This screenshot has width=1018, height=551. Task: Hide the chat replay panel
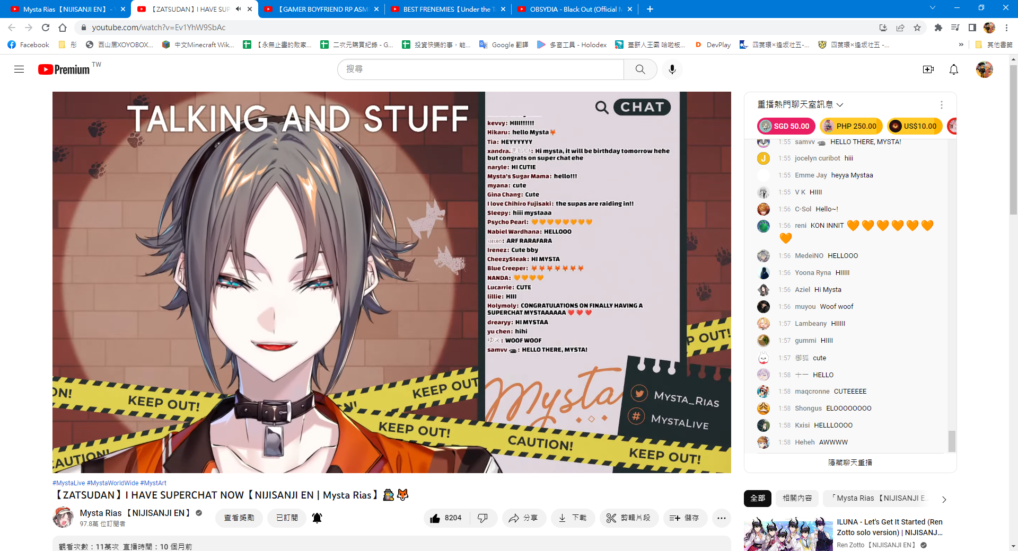(x=850, y=463)
